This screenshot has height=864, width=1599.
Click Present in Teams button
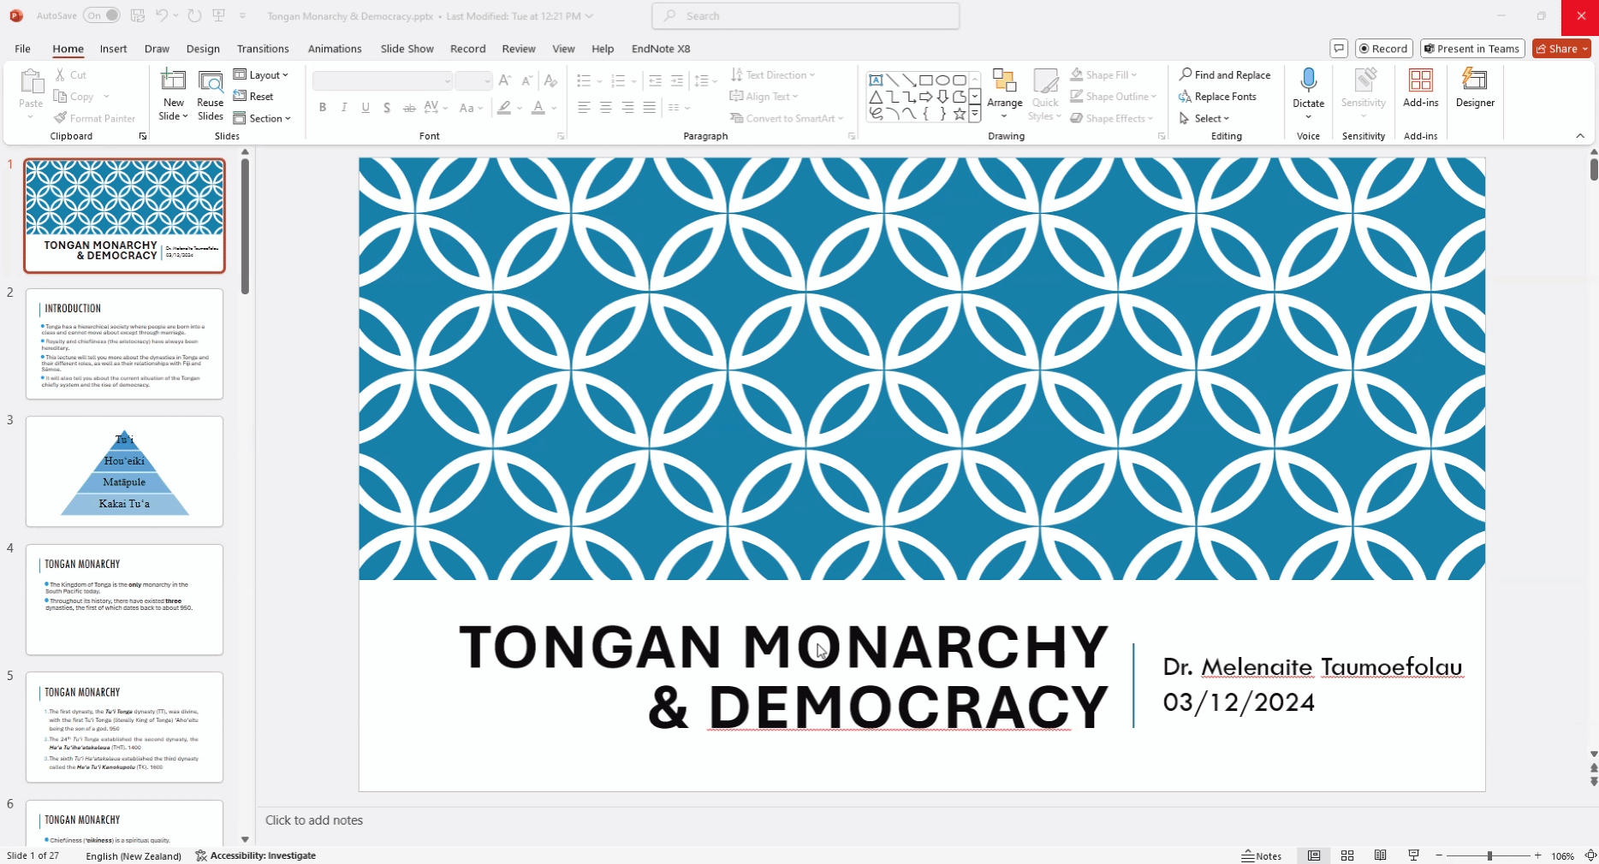(1471, 49)
